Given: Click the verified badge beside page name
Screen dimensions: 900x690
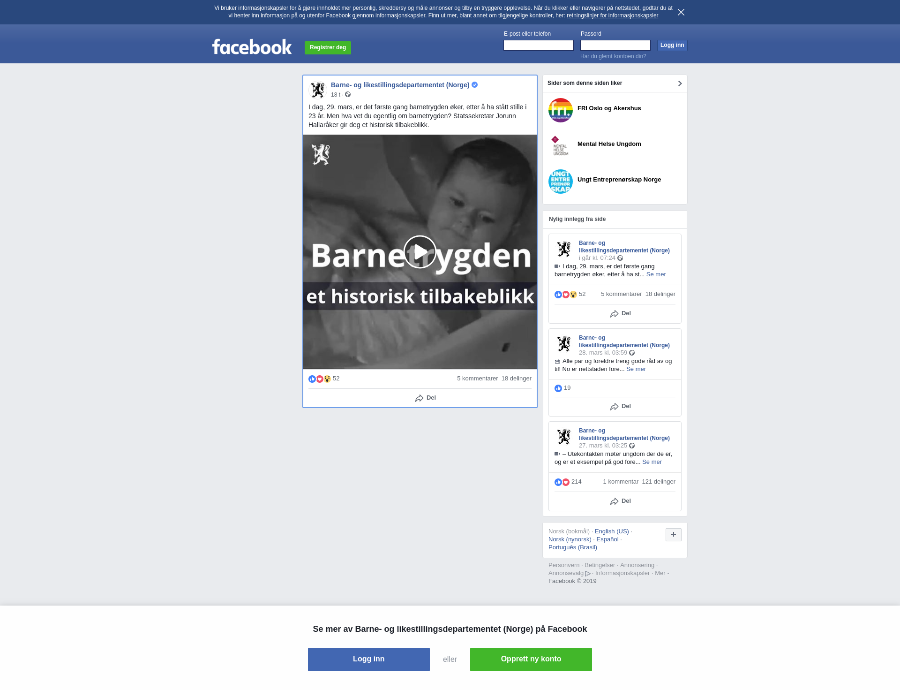Looking at the screenshot, I should 474,85.
